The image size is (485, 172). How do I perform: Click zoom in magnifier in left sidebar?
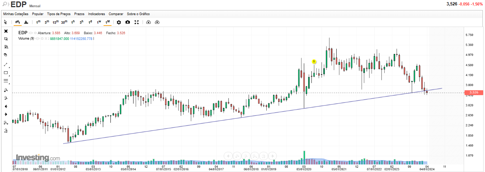[x=6, y=90]
